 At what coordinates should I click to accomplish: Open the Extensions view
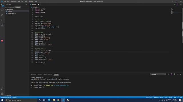click(2, 25)
